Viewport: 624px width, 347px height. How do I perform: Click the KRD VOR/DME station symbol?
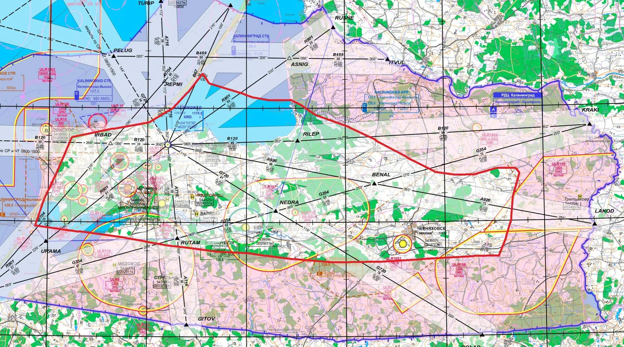click(x=168, y=144)
